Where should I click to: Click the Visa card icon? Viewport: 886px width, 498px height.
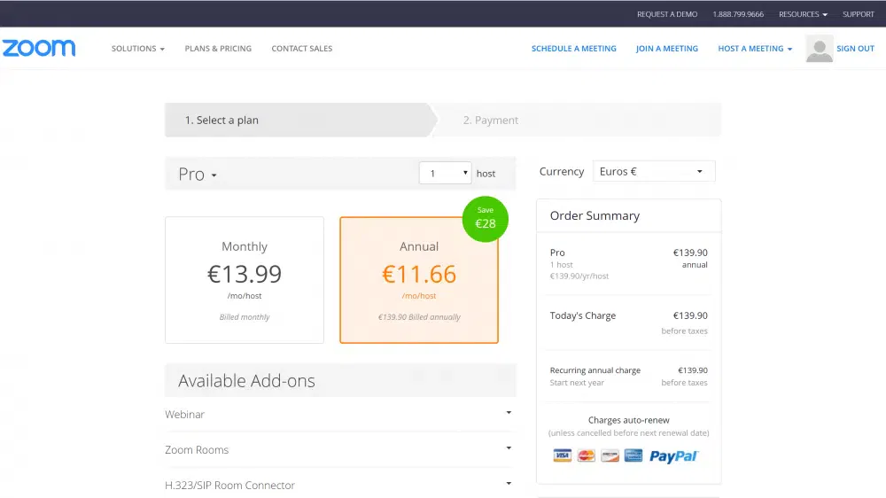click(x=562, y=455)
